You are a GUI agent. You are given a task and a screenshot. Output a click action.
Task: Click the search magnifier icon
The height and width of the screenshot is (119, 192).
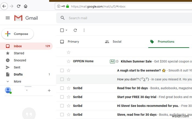pyautogui.click(x=63, y=18)
